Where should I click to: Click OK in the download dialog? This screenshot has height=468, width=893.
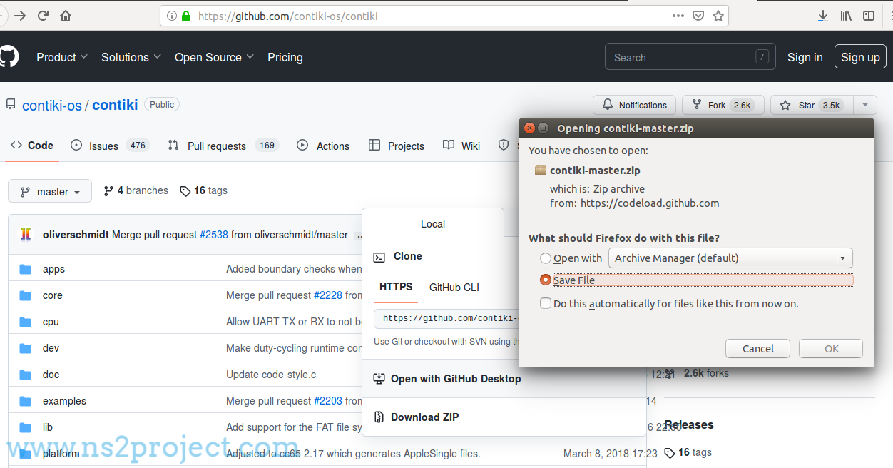coord(831,349)
